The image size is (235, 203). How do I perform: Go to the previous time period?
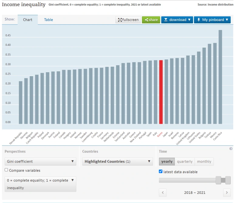(163, 192)
